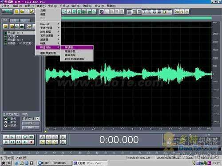Click the open file folder icon in organizer panel
Image resolution: width=222 pixels, height=166 pixels.
click(6, 27)
